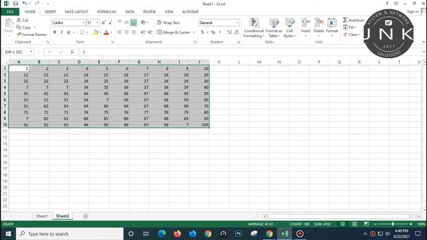Activate Format Painter
Image resolution: width=427 pixels, height=240 pixels.
(x=31, y=35)
